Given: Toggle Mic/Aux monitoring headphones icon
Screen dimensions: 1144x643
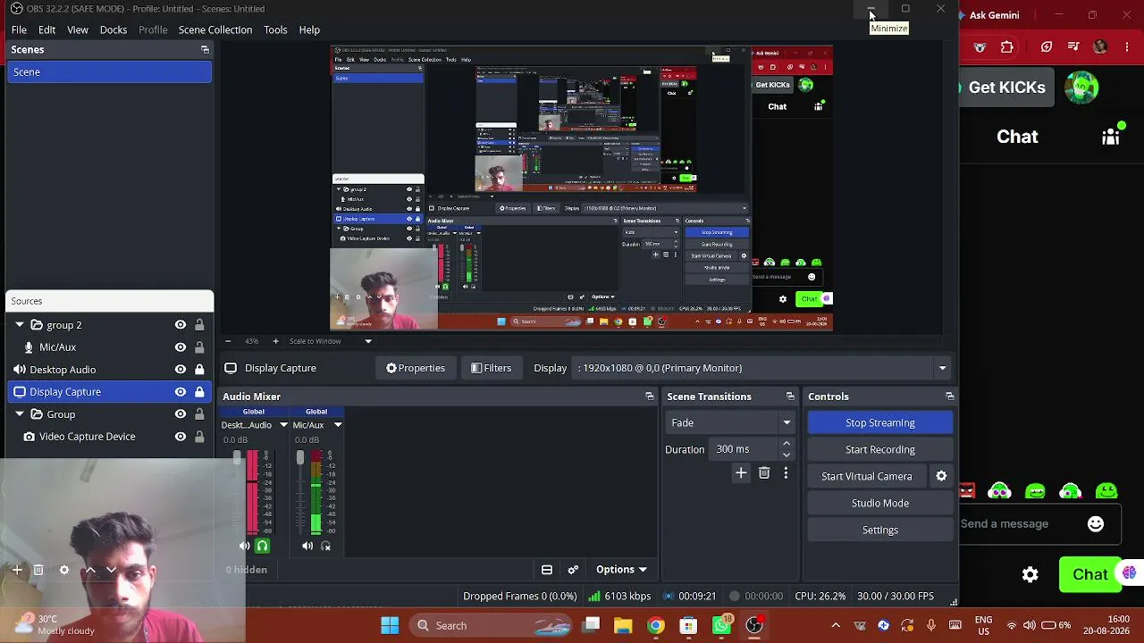Looking at the screenshot, I should (325, 546).
